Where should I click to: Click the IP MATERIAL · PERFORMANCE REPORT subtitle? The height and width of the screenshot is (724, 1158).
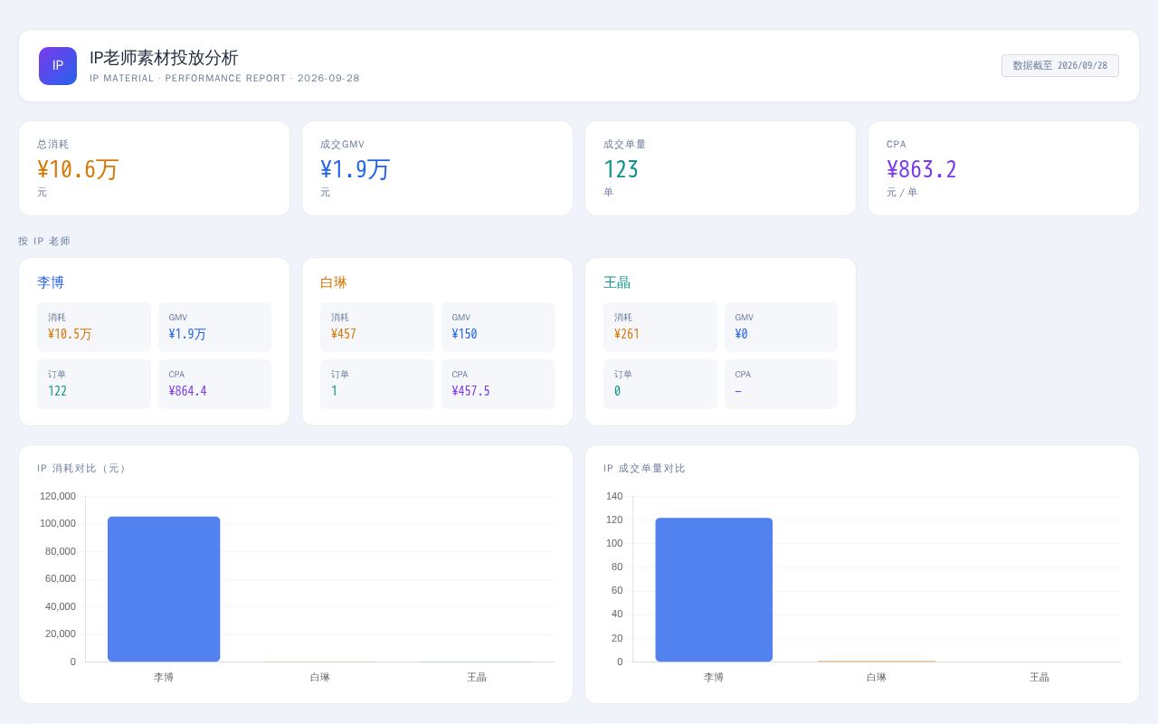tap(224, 79)
